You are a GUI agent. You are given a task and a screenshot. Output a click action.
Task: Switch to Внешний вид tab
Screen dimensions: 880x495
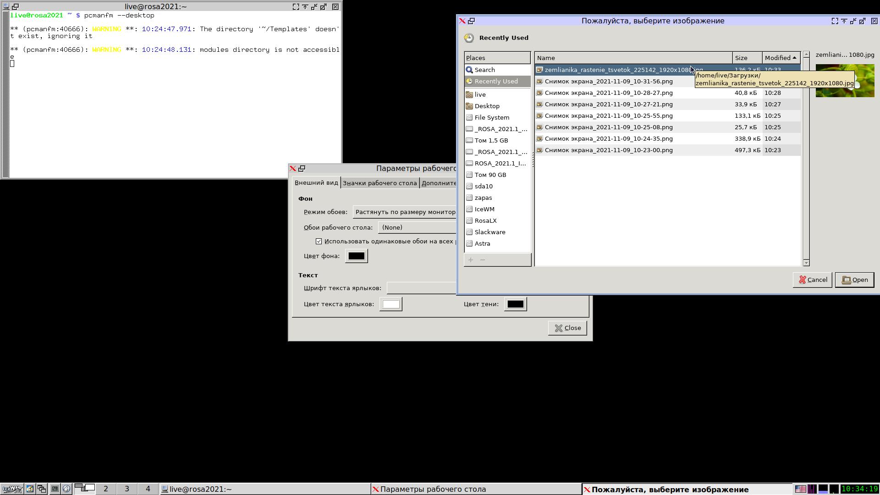click(x=316, y=182)
